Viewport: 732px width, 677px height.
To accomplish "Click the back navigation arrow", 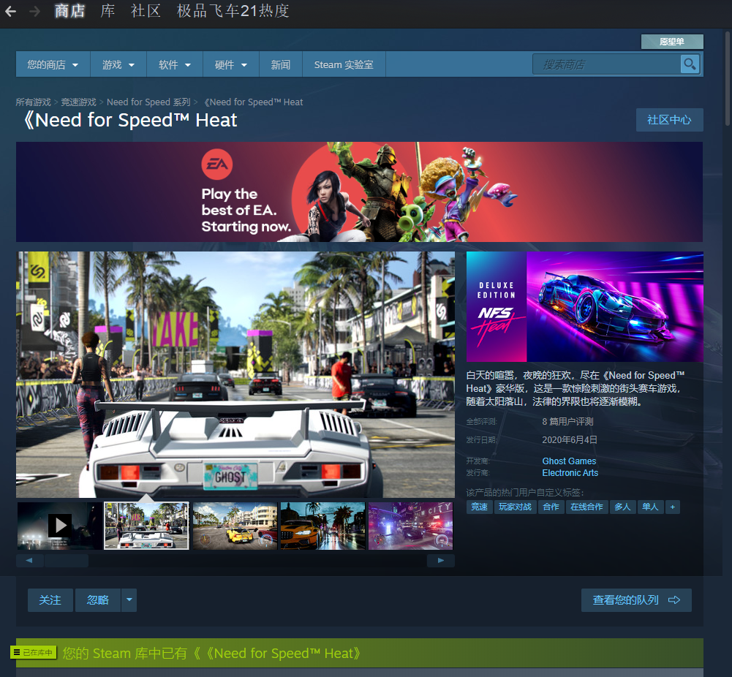I will [10, 12].
